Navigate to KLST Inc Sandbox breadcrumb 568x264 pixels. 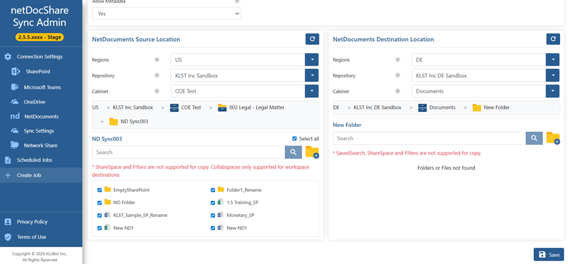[x=133, y=108]
